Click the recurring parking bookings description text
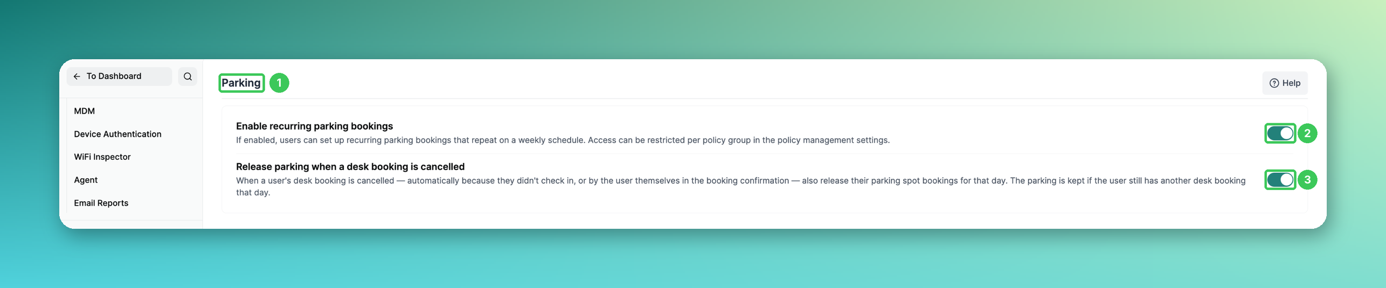This screenshot has width=1386, height=288. pyautogui.click(x=563, y=140)
